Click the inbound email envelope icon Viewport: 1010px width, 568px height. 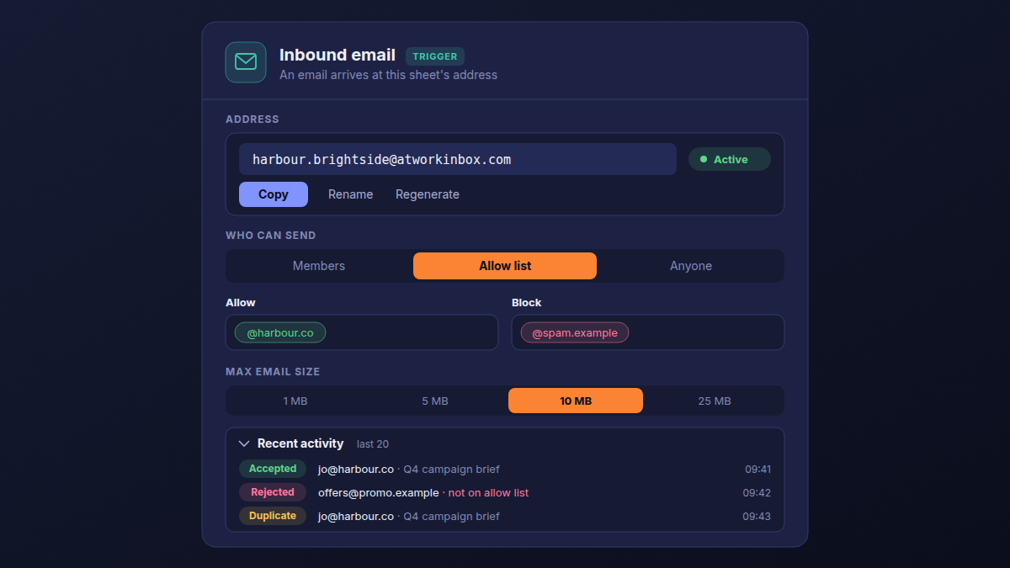click(x=246, y=62)
